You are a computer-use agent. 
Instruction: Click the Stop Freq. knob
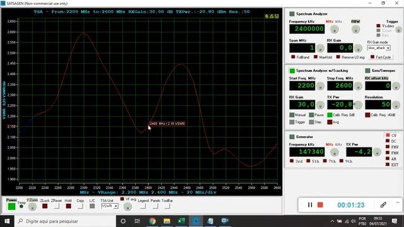coord(358,86)
